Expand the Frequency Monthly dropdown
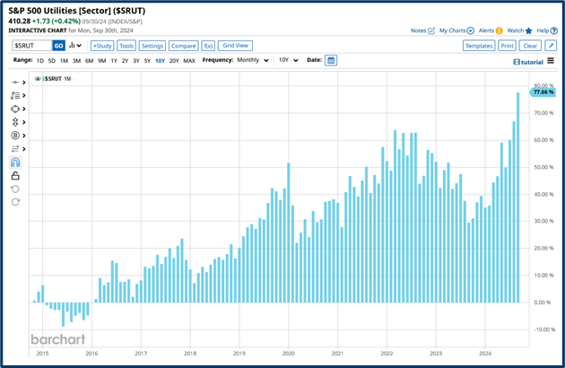 click(253, 60)
